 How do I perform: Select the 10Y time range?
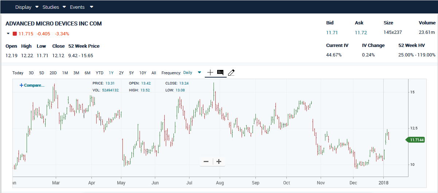(143, 73)
